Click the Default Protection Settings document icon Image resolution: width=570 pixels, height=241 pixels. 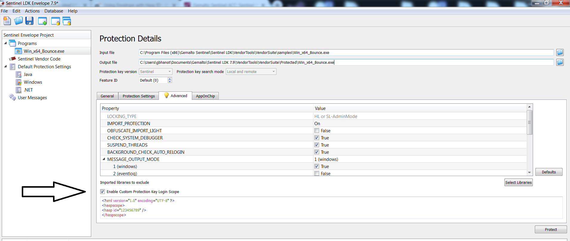coord(13,67)
